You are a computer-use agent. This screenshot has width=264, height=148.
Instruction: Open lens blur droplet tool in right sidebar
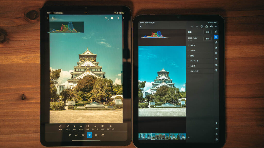click(x=216, y=58)
